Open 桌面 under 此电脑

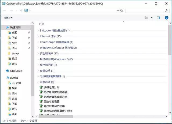coord(14,114)
